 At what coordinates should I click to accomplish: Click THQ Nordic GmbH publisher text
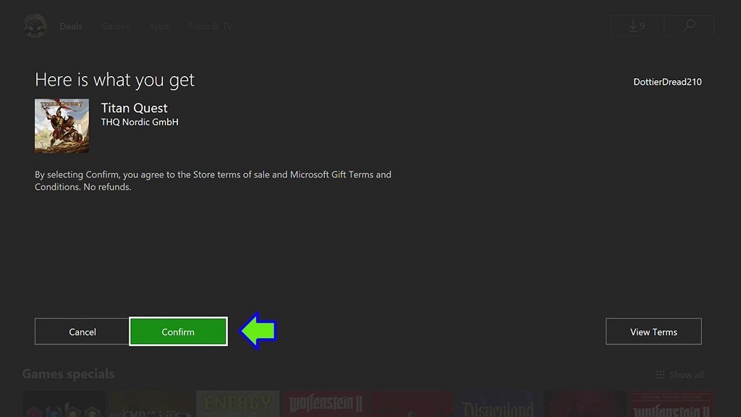pyautogui.click(x=140, y=122)
